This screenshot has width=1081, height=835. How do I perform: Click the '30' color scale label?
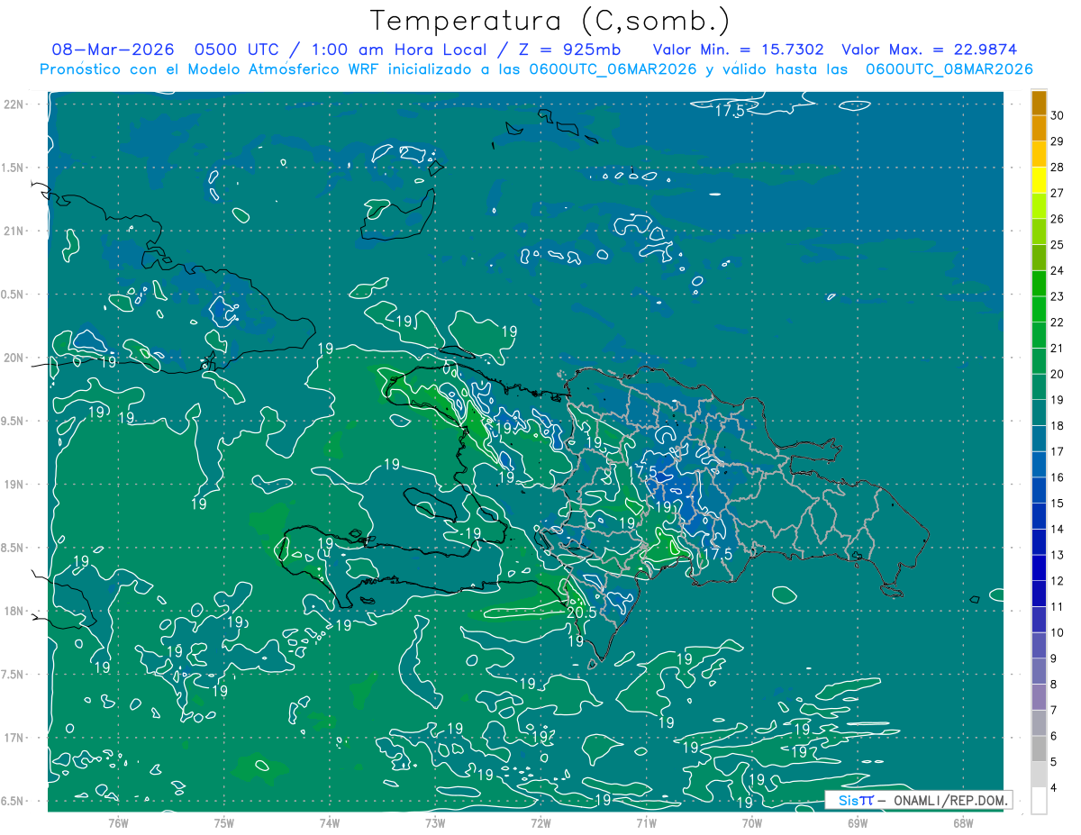click(x=1058, y=115)
